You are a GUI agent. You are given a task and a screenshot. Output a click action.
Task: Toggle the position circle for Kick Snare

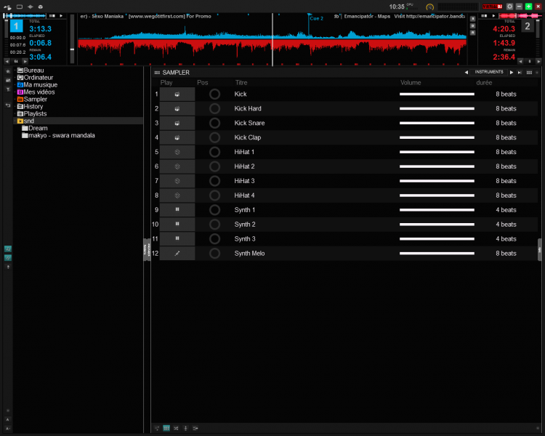(215, 123)
